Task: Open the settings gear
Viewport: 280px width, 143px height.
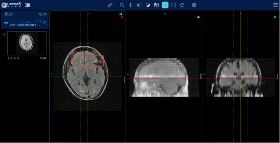Action: click(x=194, y=5)
